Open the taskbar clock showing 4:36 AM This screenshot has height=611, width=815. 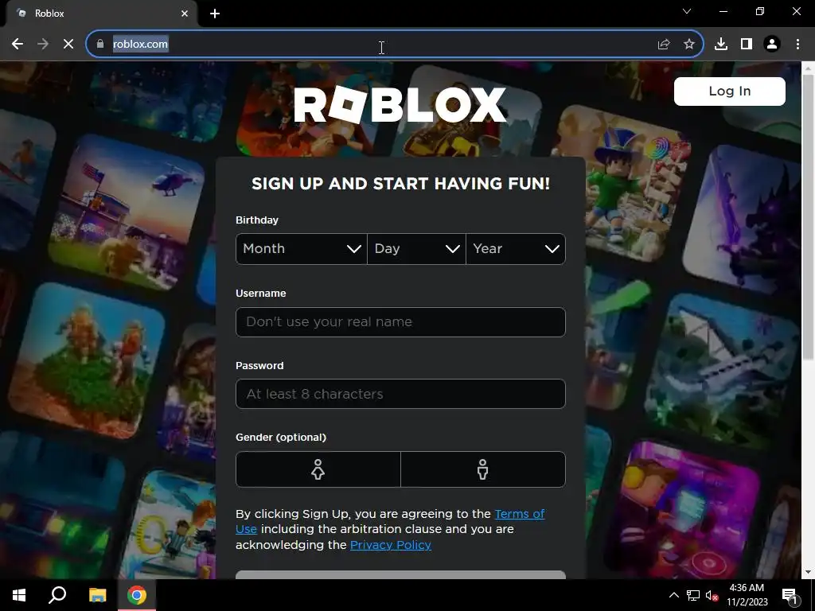click(747, 595)
